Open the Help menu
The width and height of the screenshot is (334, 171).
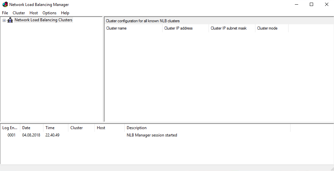(x=65, y=13)
